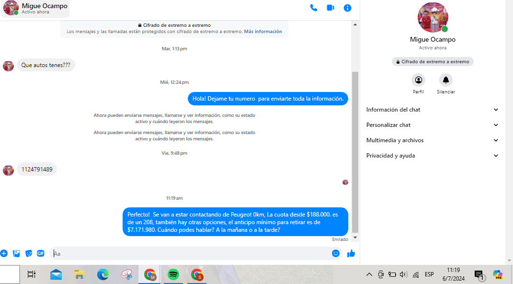Open the notification center icon

pos(479,275)
